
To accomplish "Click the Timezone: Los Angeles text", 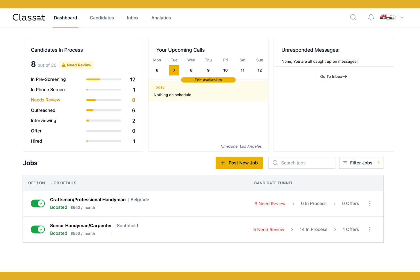I will [x=241, y=146].
